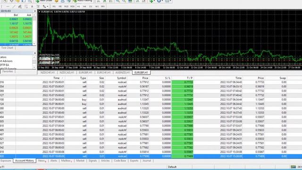
Task: Open the News terminal tab
Action: (42, 161)
